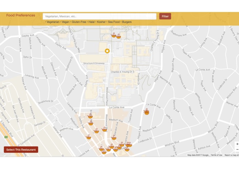Image resolution: width=239 pixels, height=169 pixels.
Task: Click the S Sepulveda Blvd label
Action: (x=7, y=129)
